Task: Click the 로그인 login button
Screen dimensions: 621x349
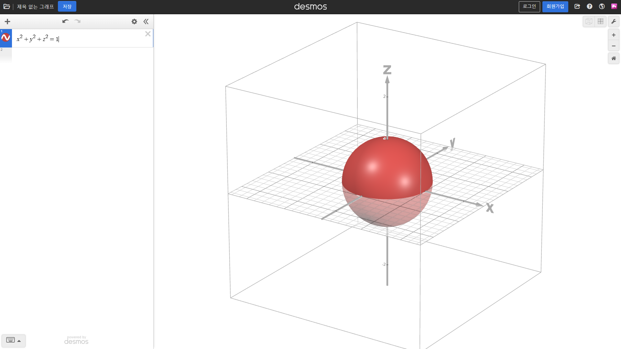Action: 529,6
